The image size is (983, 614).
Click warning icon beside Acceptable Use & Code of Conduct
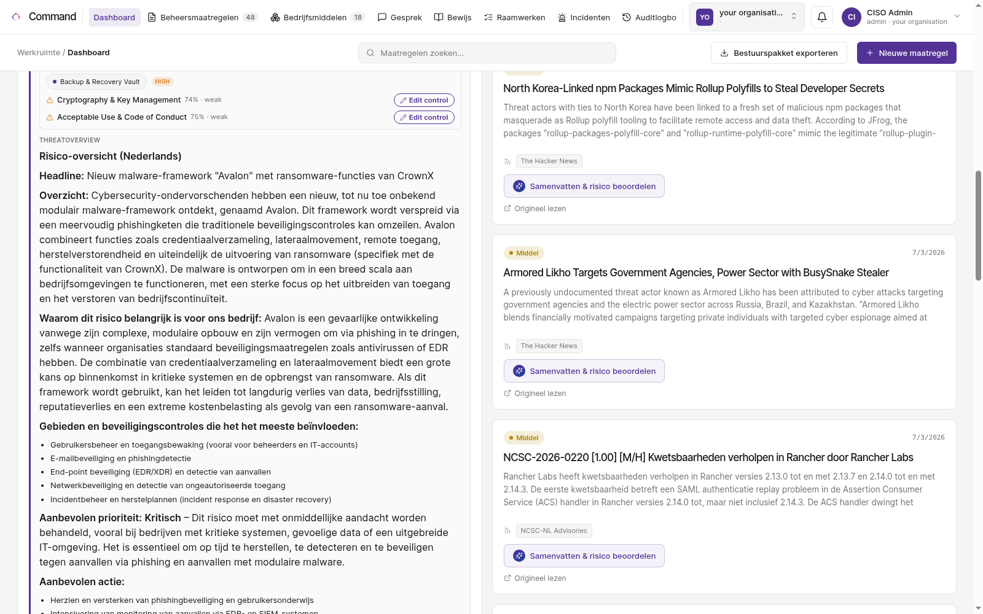(50, 117)
